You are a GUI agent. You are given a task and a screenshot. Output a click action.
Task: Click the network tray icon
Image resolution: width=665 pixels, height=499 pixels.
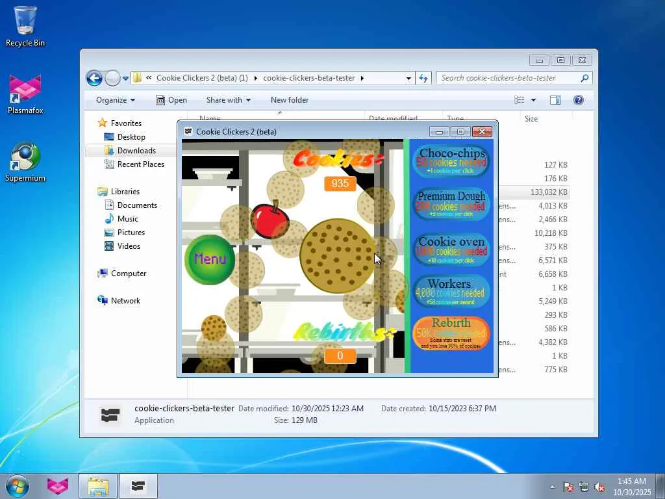click(584, 487)
